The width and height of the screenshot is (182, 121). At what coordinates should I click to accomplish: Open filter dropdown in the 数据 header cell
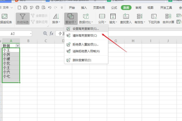click(x=18, y=46)
